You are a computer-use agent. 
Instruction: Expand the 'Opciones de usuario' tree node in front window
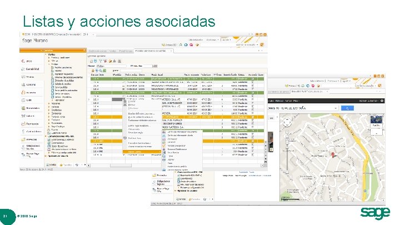46,156
